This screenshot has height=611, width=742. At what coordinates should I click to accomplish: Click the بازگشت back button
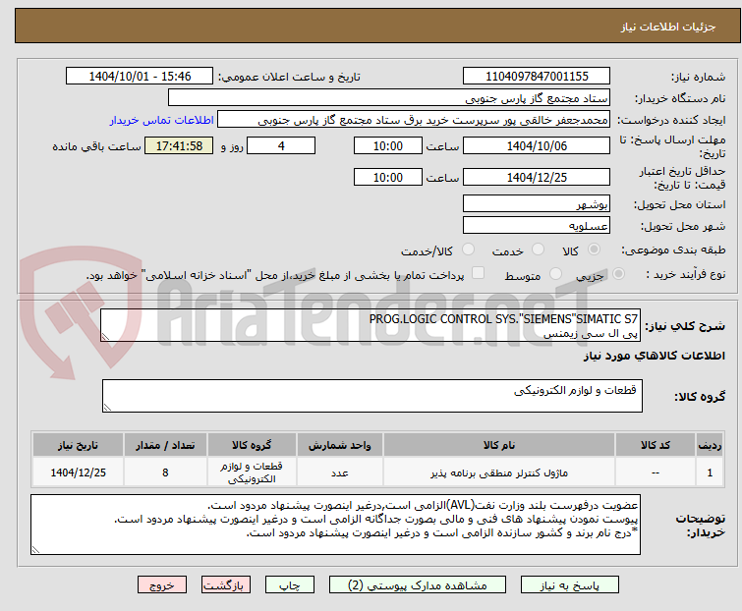[224, 585]
